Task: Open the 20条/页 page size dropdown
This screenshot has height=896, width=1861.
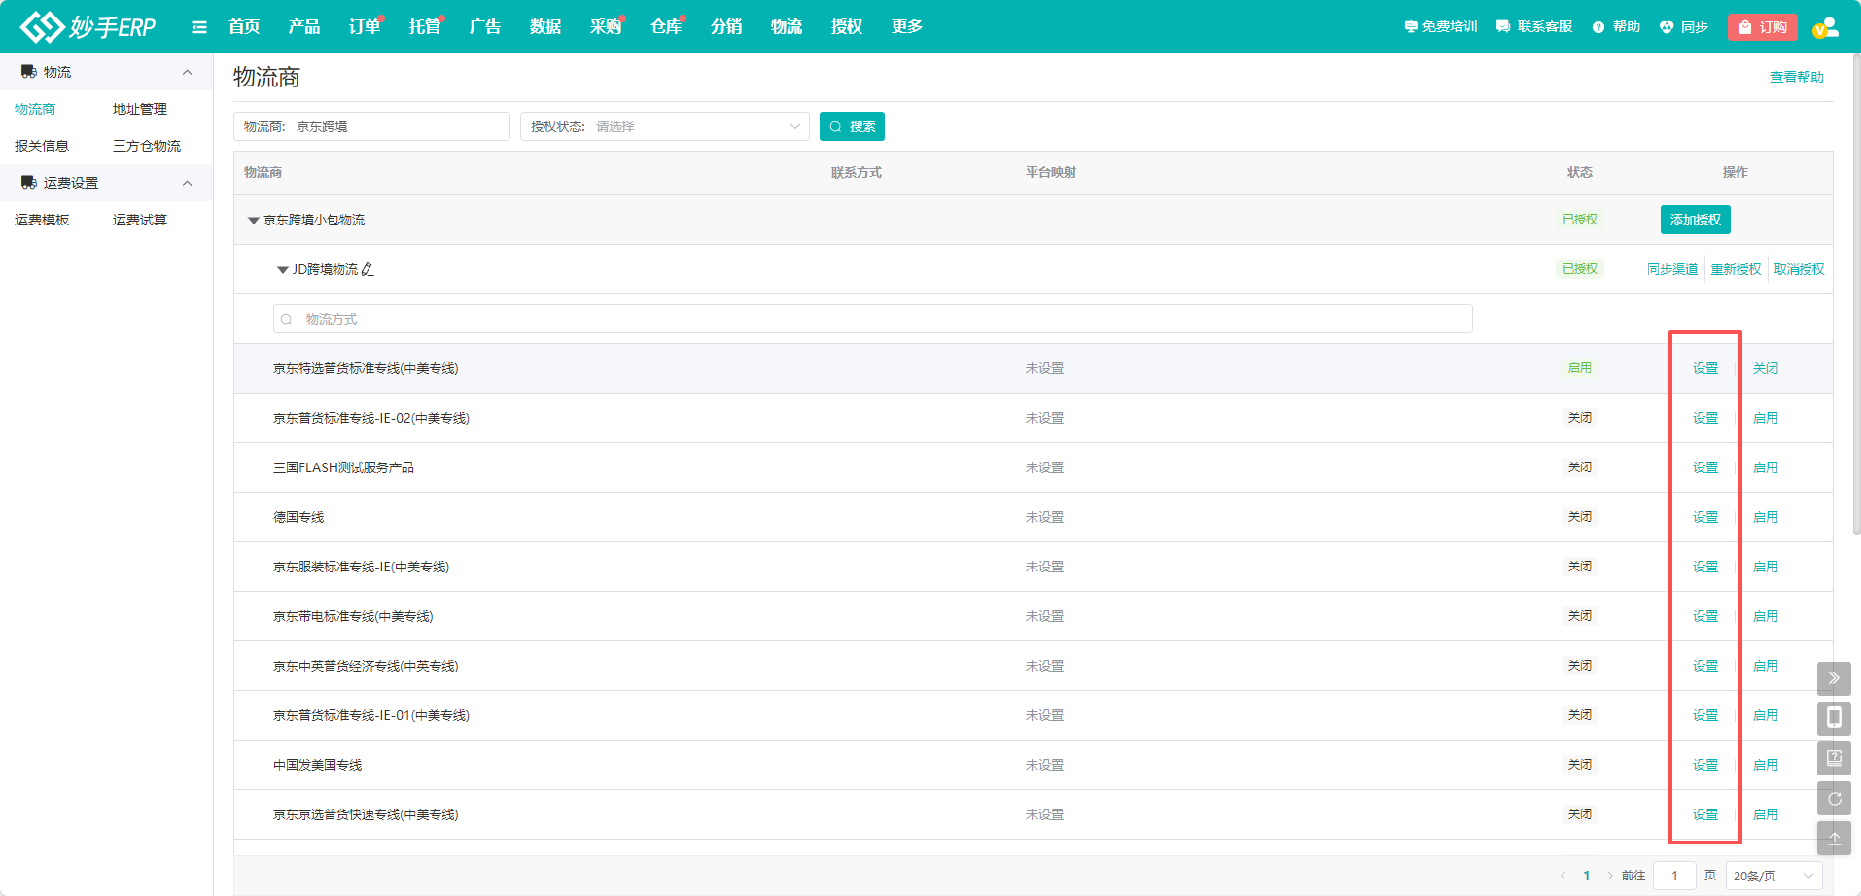Action: [1773, 876]
